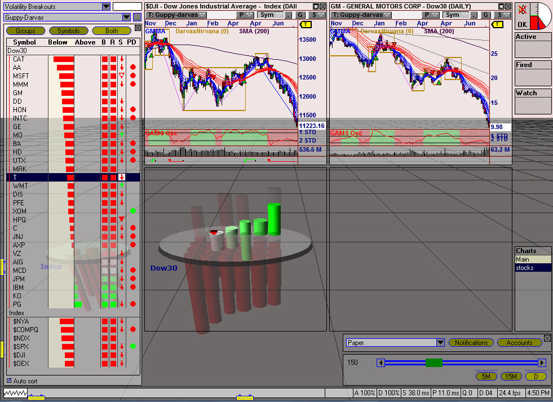Click the Above column header

[x=85, y=42]
